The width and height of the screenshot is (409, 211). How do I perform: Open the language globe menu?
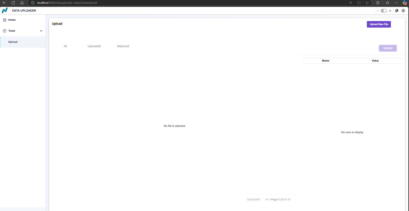click(x=397, y=11)
